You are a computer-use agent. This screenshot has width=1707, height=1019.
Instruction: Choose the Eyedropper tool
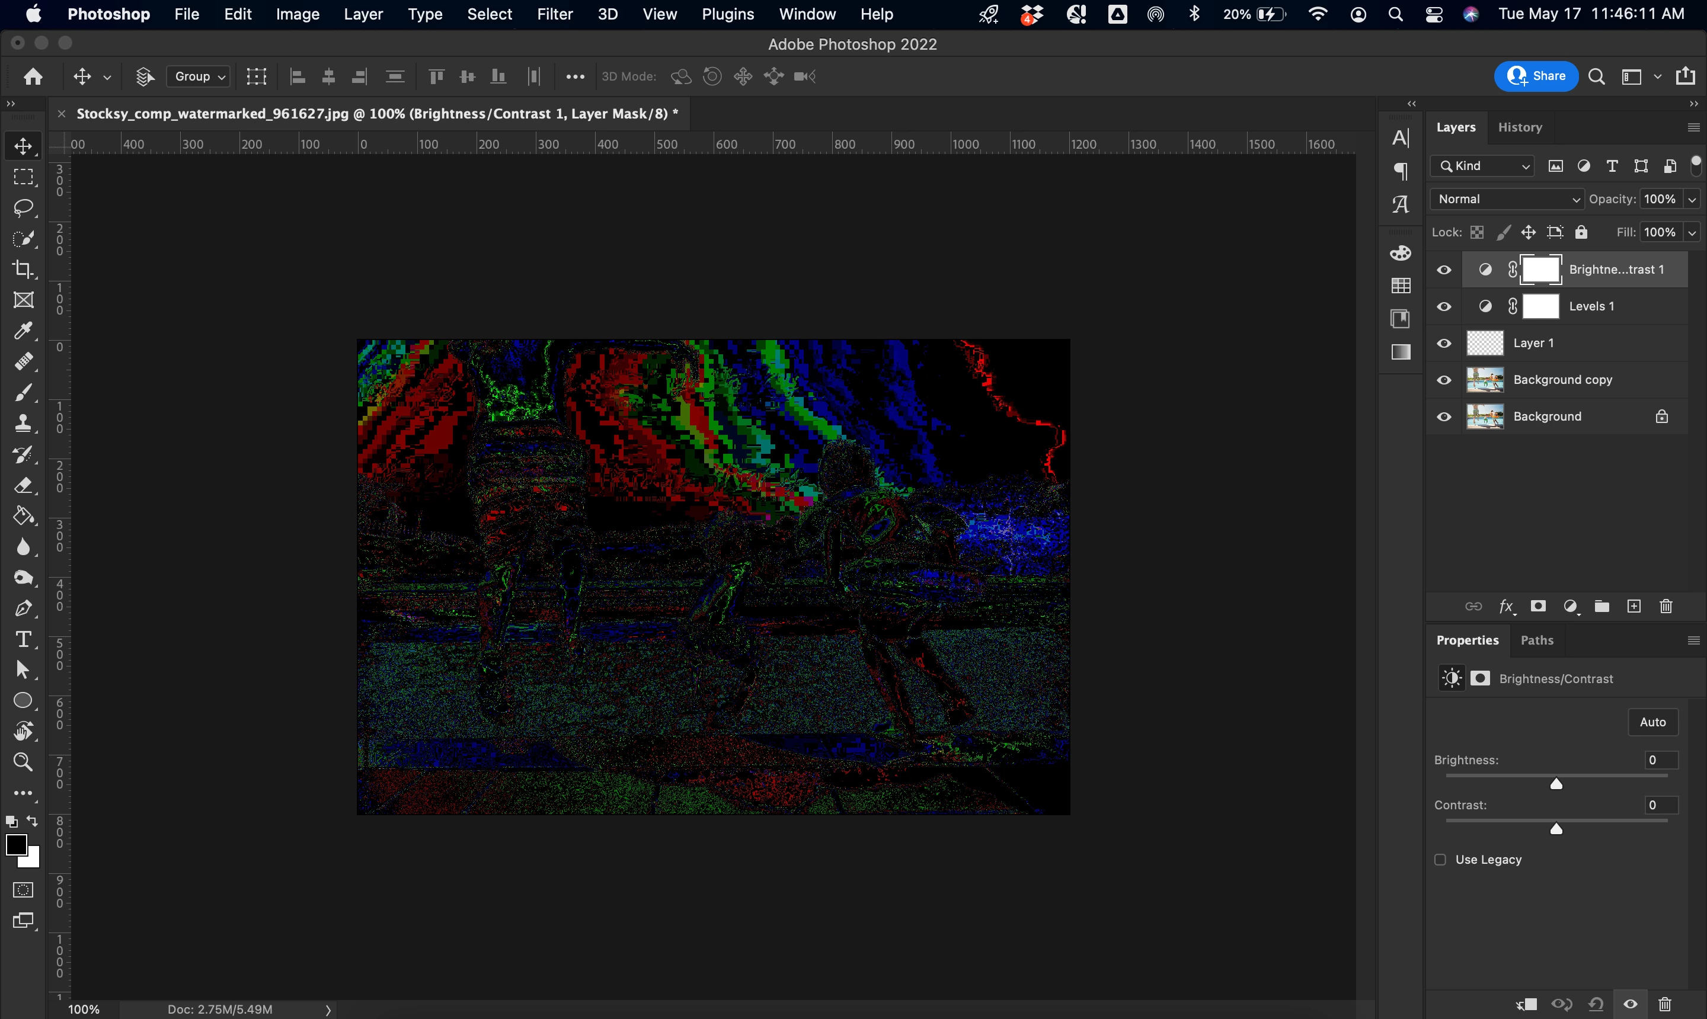(23, 331)
